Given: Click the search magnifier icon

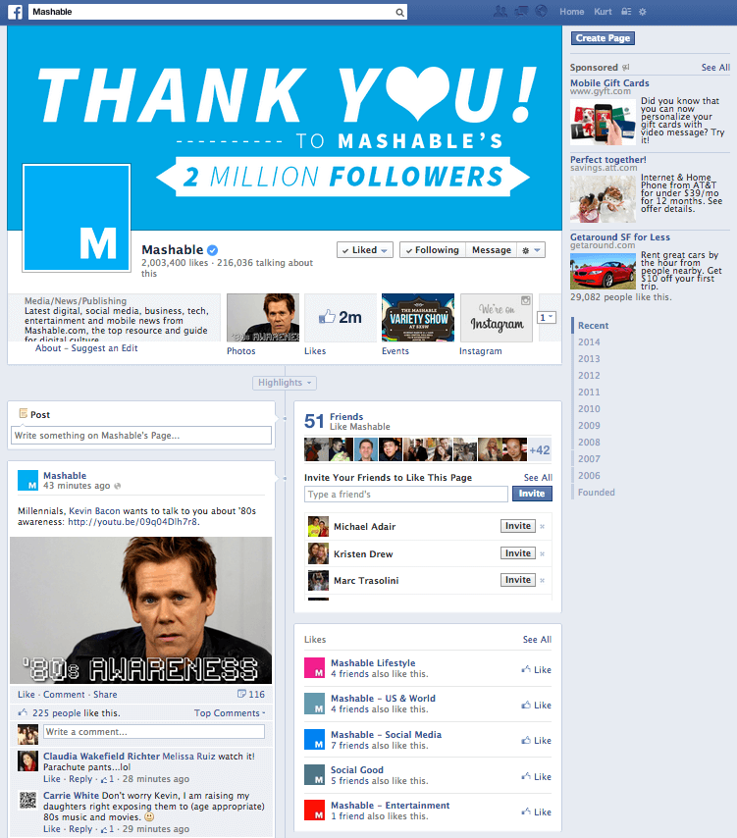Looking at the screenshot, I should pos(399,13).
